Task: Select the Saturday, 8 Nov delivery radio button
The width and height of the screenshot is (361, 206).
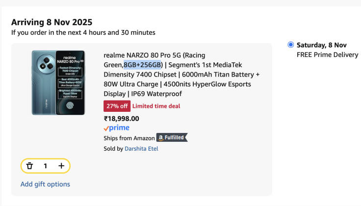Action: 291,45
